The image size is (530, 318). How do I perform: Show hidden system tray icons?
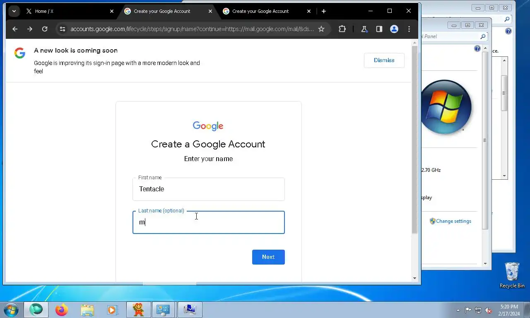pos(458,310)
